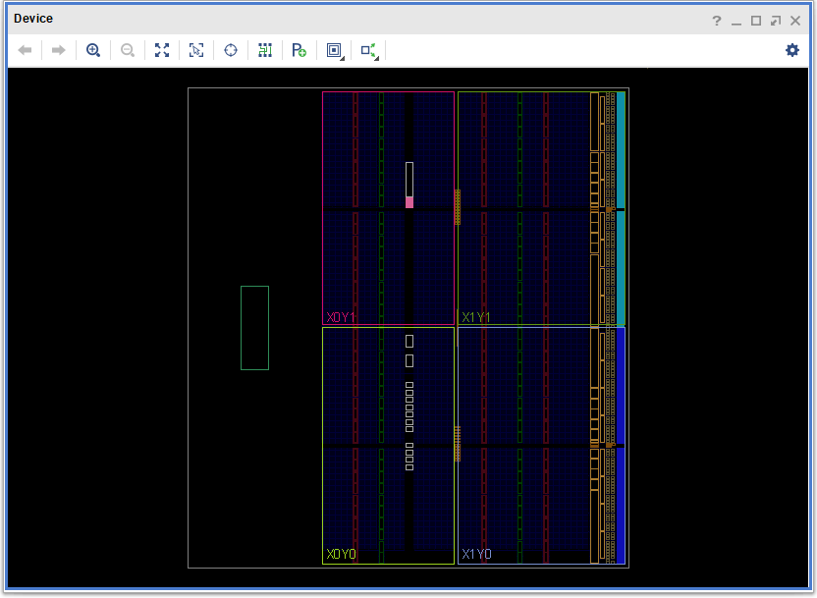Viewport: 817px width, 598px height.
Task: Click the Next Position forward arrow
Action: (58, 50)
